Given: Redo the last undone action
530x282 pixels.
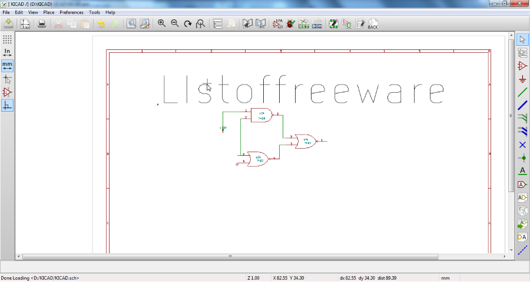Looking at the screenshot, I should click(x=115, y=23).
